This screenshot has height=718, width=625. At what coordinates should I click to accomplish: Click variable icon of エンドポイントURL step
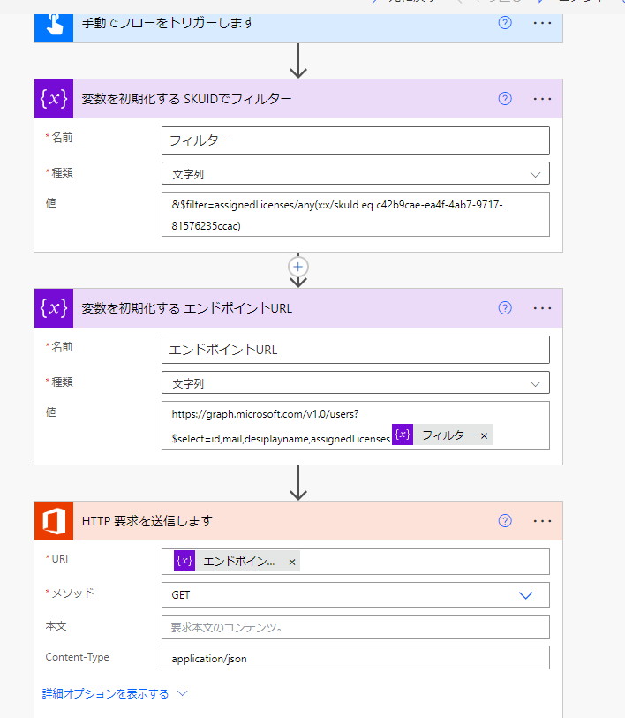[54, 308]
